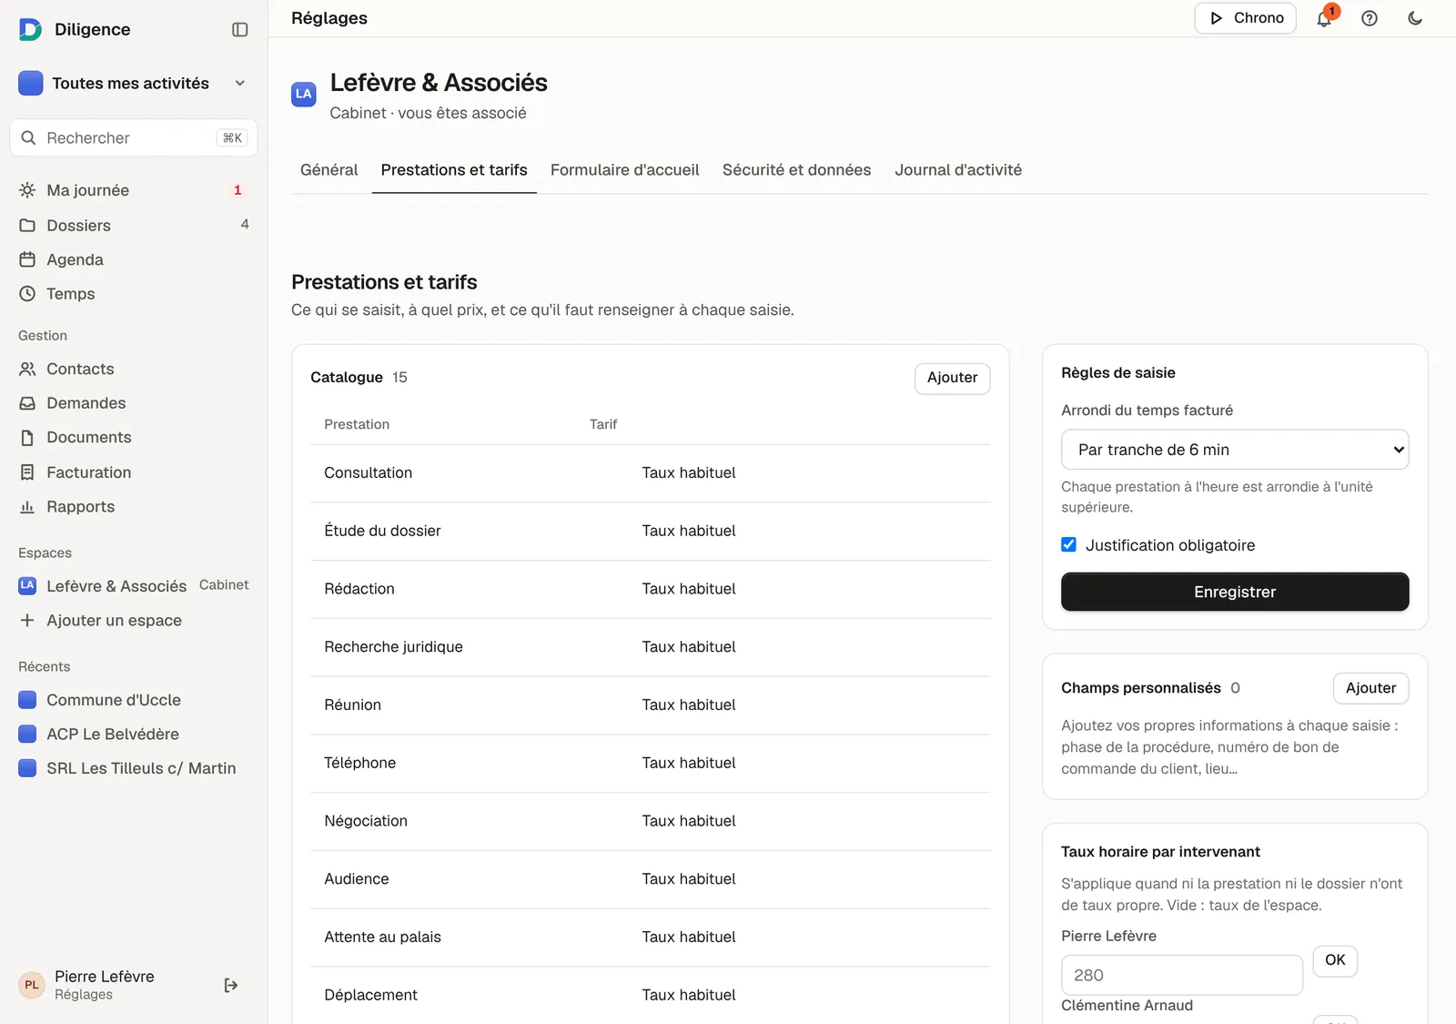Open the Commune d'Uccle recent dossier

coord(132,700)
